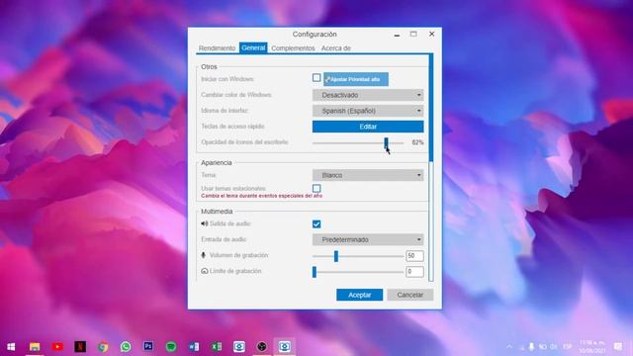The height and width of the screenshot is (356, 633).
Task: Toggle Usar temas estacionales checkbox
Action: (316, 189)
